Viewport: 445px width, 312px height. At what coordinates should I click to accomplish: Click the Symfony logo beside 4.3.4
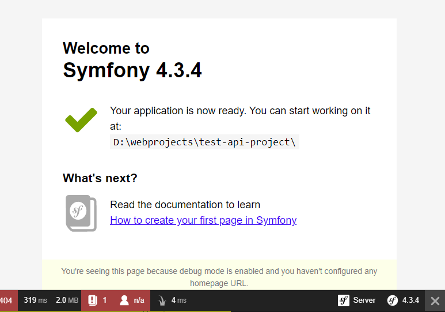pos(393,300)
